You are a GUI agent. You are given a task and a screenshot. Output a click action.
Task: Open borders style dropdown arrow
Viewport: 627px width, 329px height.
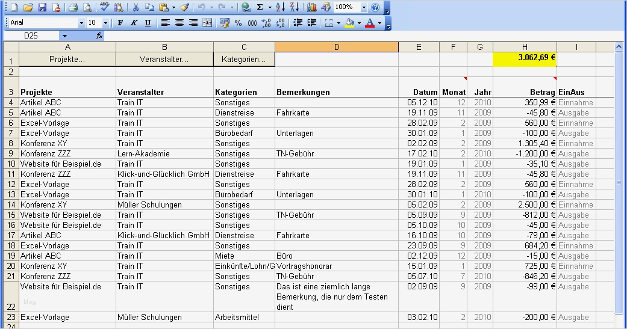click(x=338, y=23)
